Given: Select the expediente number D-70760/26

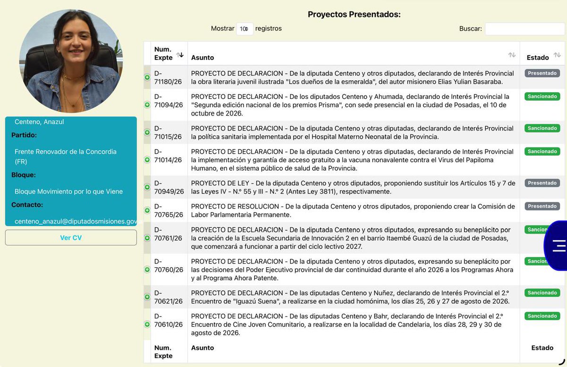Looking at the screenshot, I should tap(169, 265).
